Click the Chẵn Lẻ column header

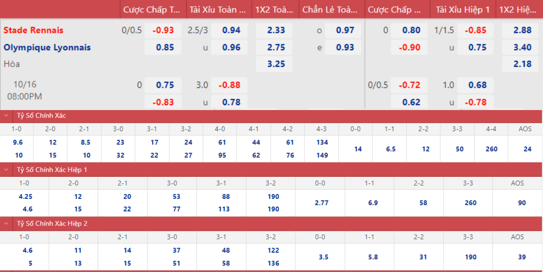pos(331,9)
